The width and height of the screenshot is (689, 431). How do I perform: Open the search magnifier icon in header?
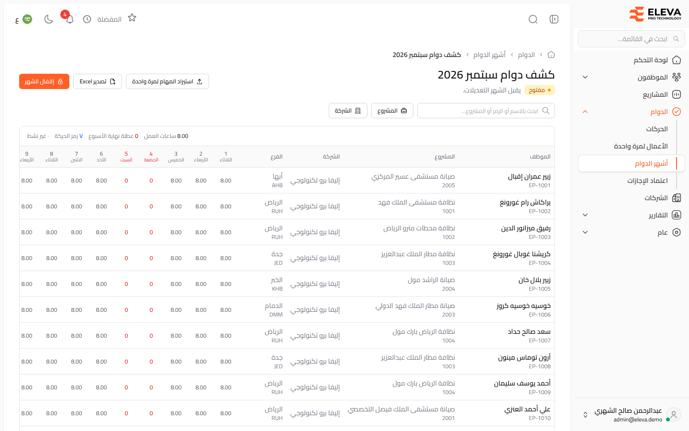tap(533, 19)
